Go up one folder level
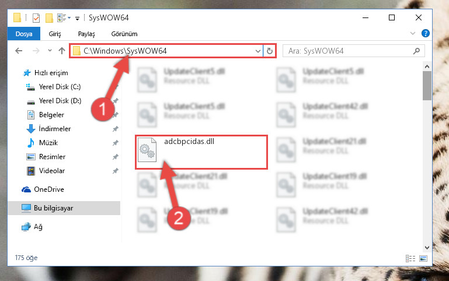The width and height of the screenshot is (449, 281). tap(61, 51)
